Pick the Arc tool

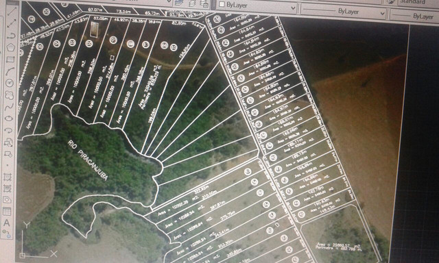click(10, 71)
